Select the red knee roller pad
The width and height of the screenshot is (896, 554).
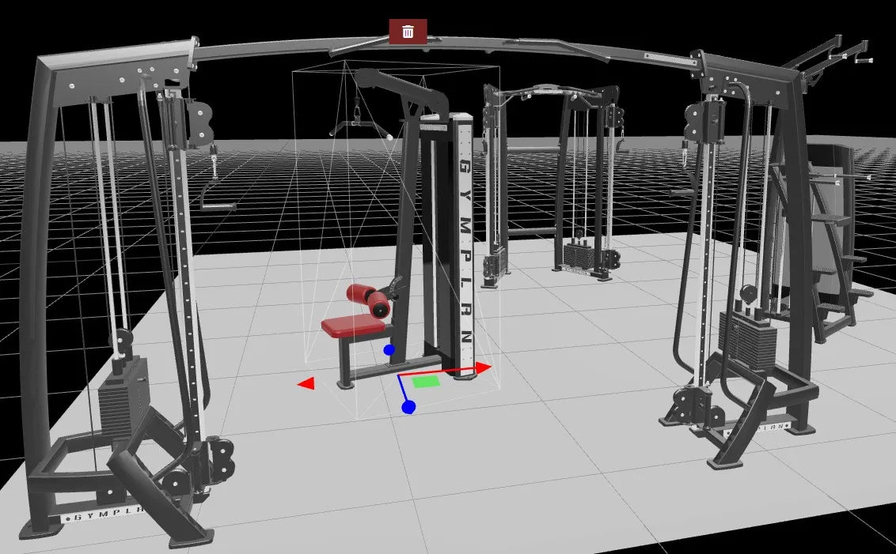[369, 296]
